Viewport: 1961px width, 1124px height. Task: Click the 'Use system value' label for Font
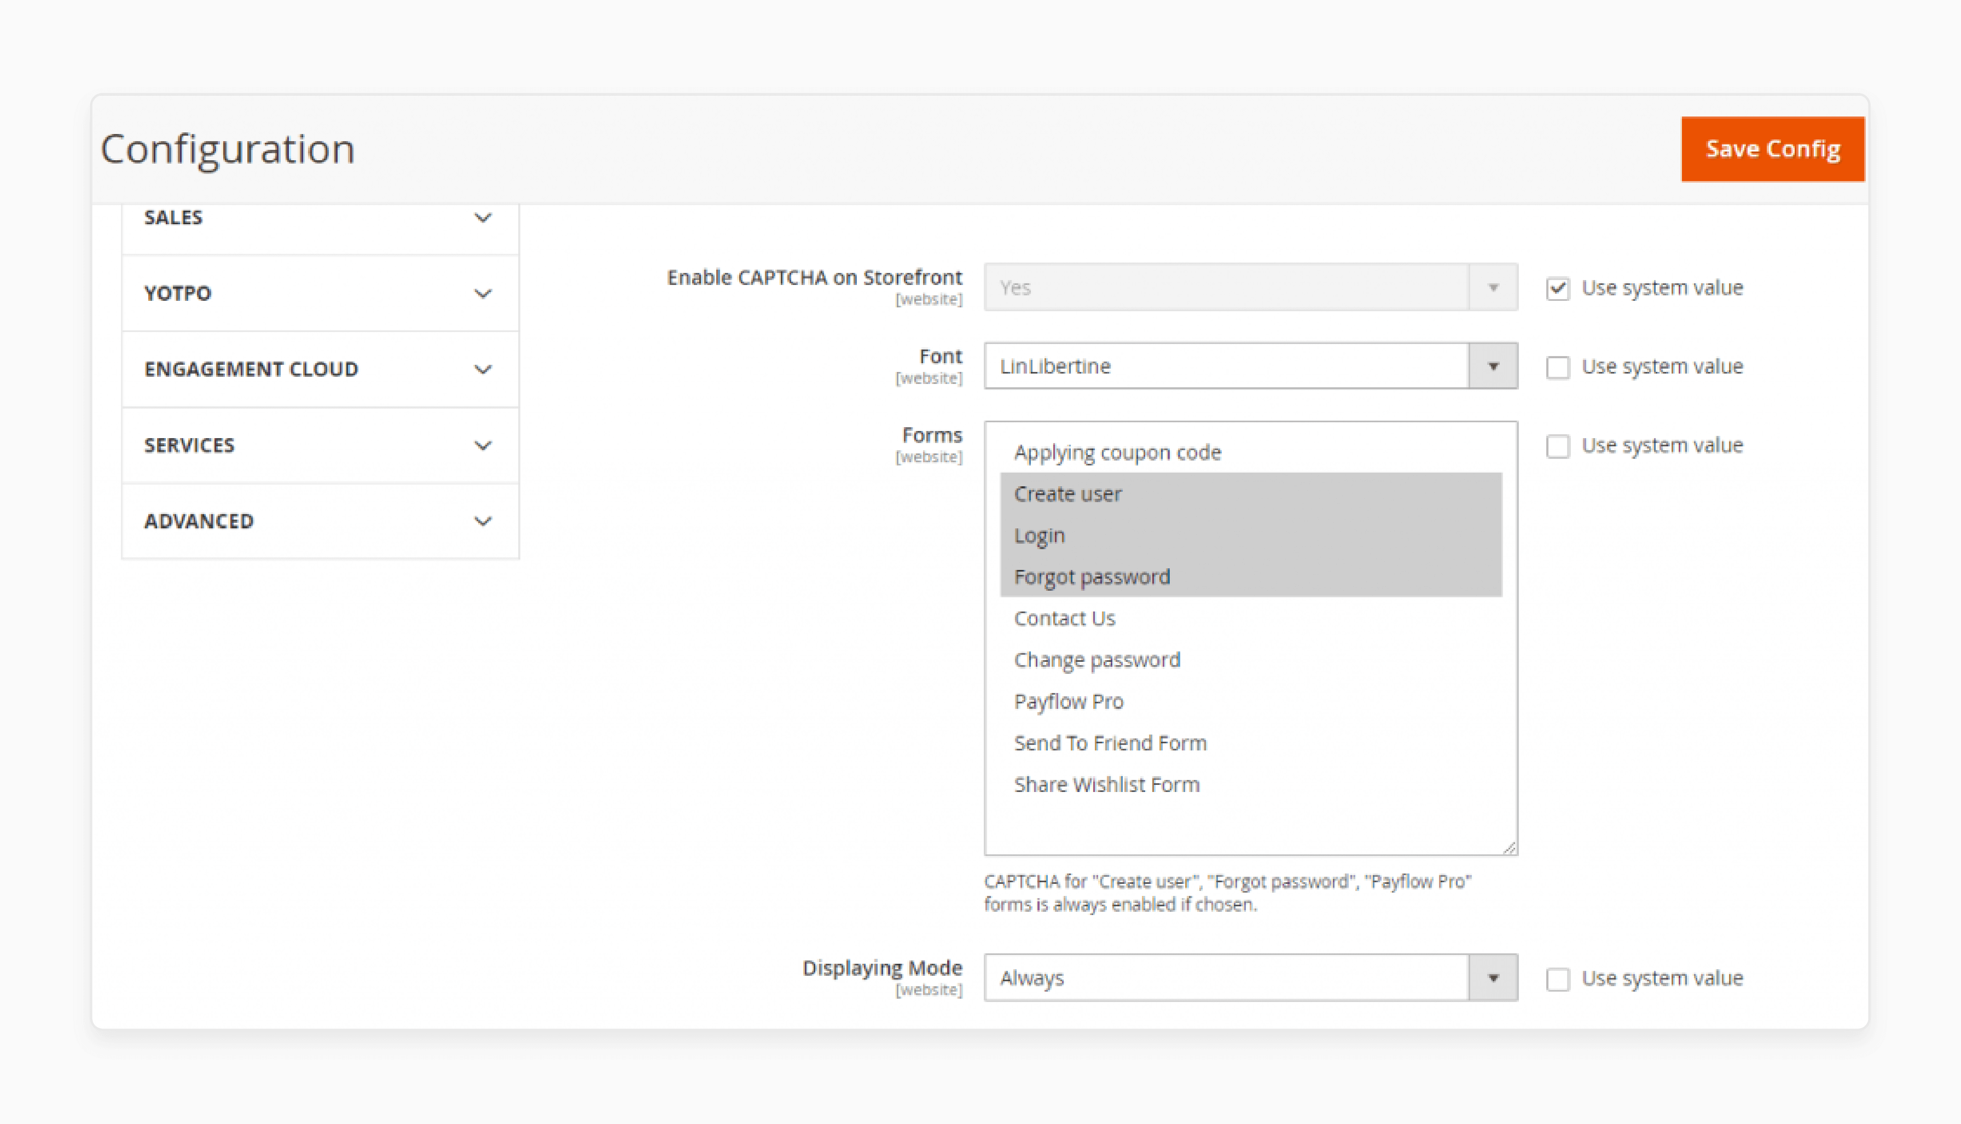[x=1662, y=366]
